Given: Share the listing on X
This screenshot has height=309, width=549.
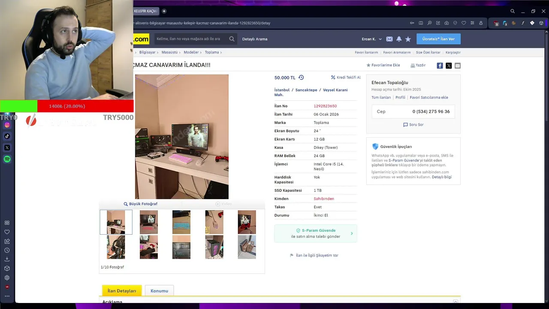Looking at the screenshot, I should [449, 66].
